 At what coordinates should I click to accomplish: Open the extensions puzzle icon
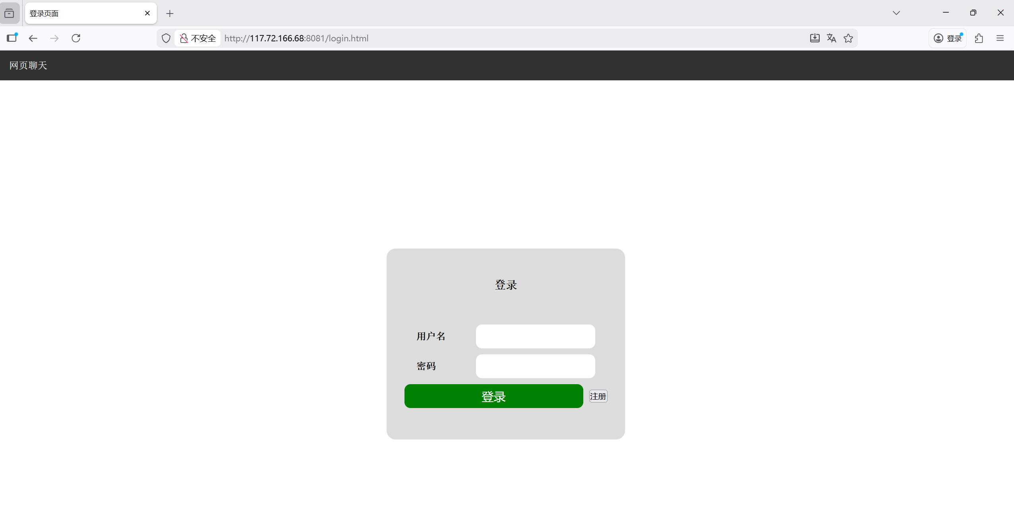pos(979,38)
